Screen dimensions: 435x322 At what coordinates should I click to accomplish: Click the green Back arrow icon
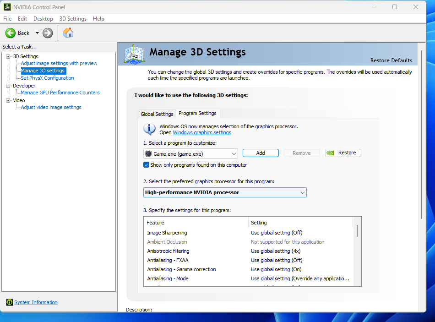[x=11, y=33]
